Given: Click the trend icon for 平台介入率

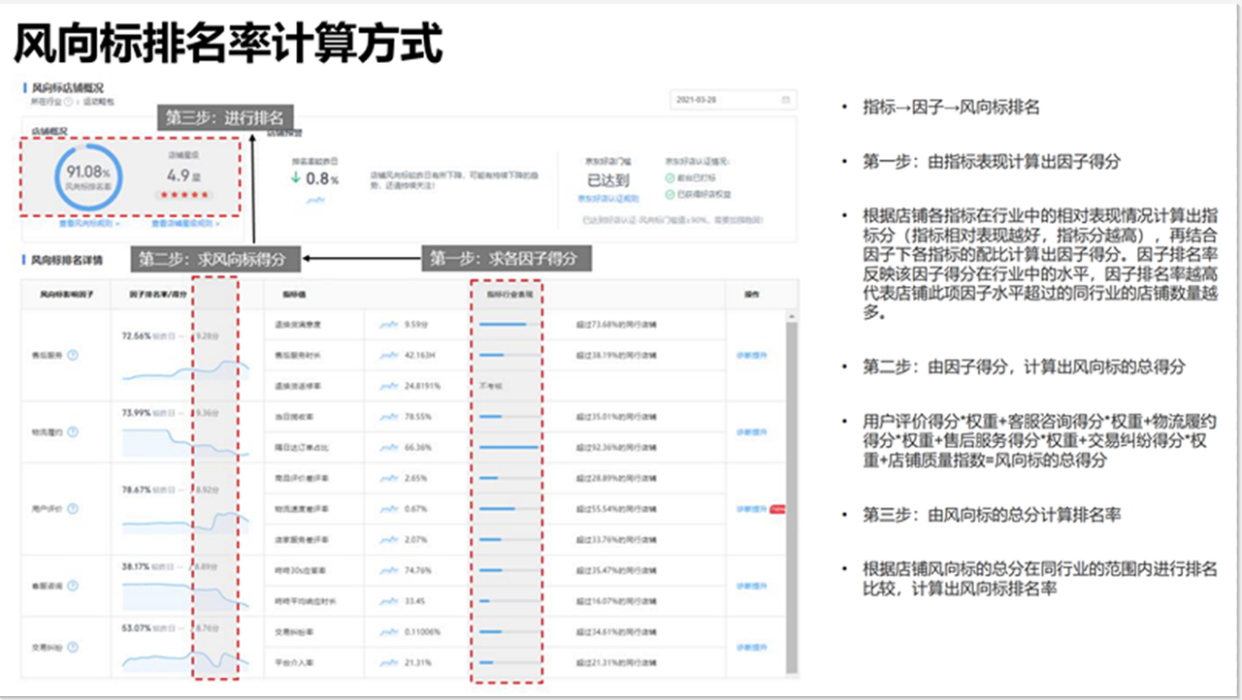Looking at the screenshot, I should point(388,662).
